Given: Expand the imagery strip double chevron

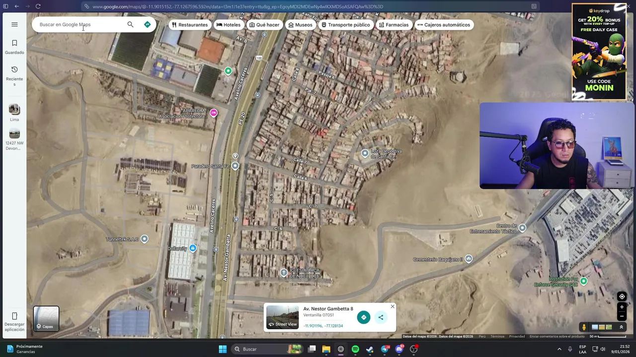Looking at the screenshot, I should 621,327.
